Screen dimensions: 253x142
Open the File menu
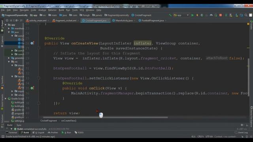point(3,10)
